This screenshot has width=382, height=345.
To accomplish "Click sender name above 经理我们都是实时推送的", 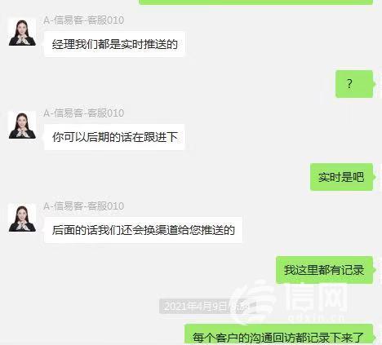I will (x=83, y=20).
